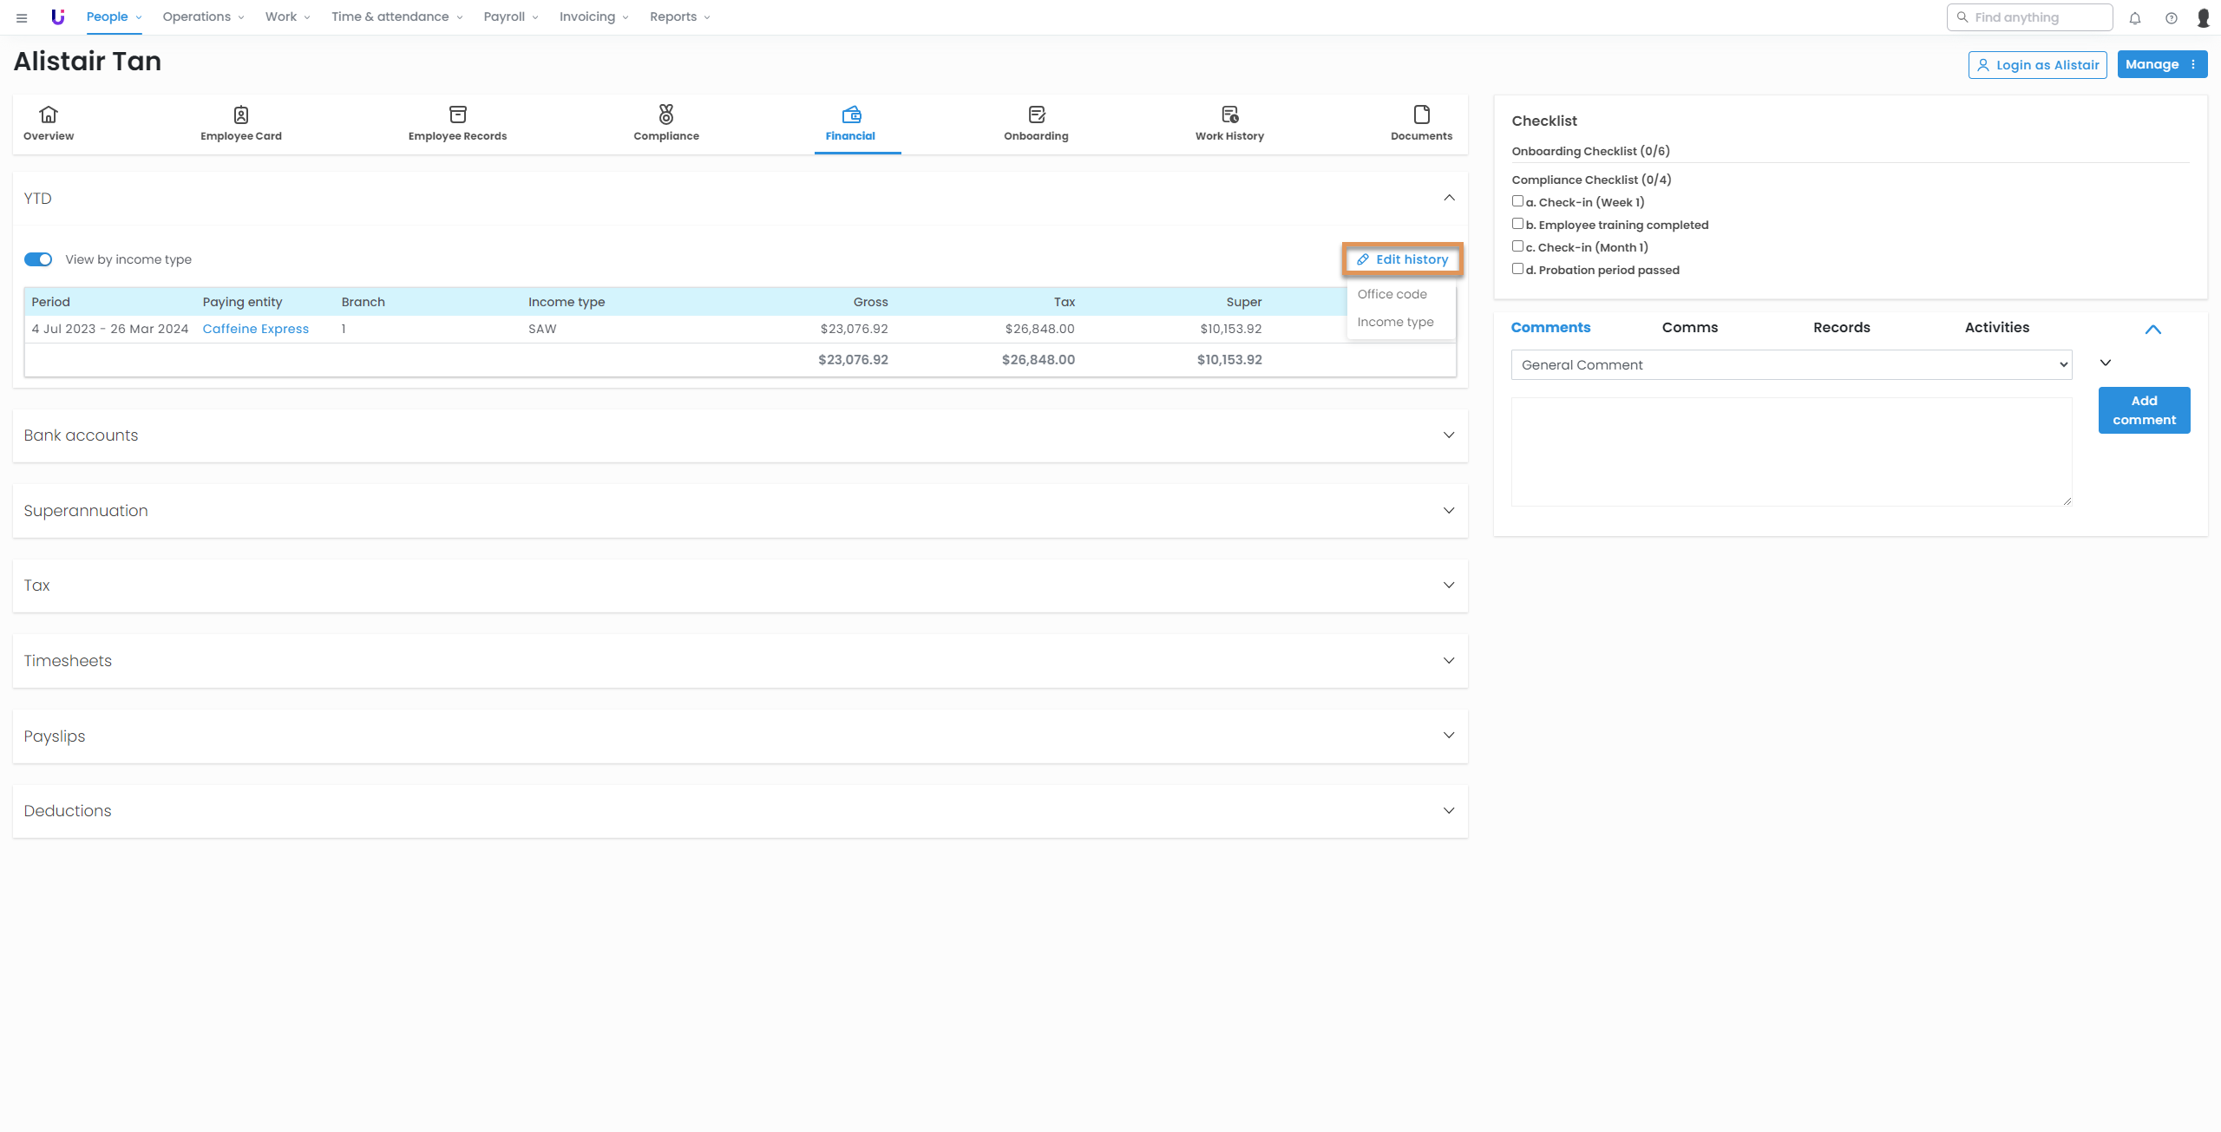The width and height of the screenshot is (2221, 1132).
Task: Click the help question mark icon
Action: coord(2171,17)
